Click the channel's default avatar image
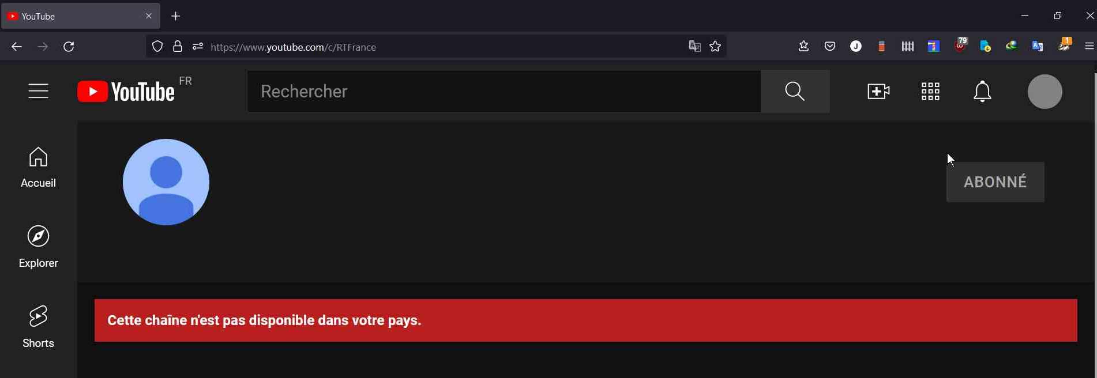The image size is (1097, 378). click(166, 182)
